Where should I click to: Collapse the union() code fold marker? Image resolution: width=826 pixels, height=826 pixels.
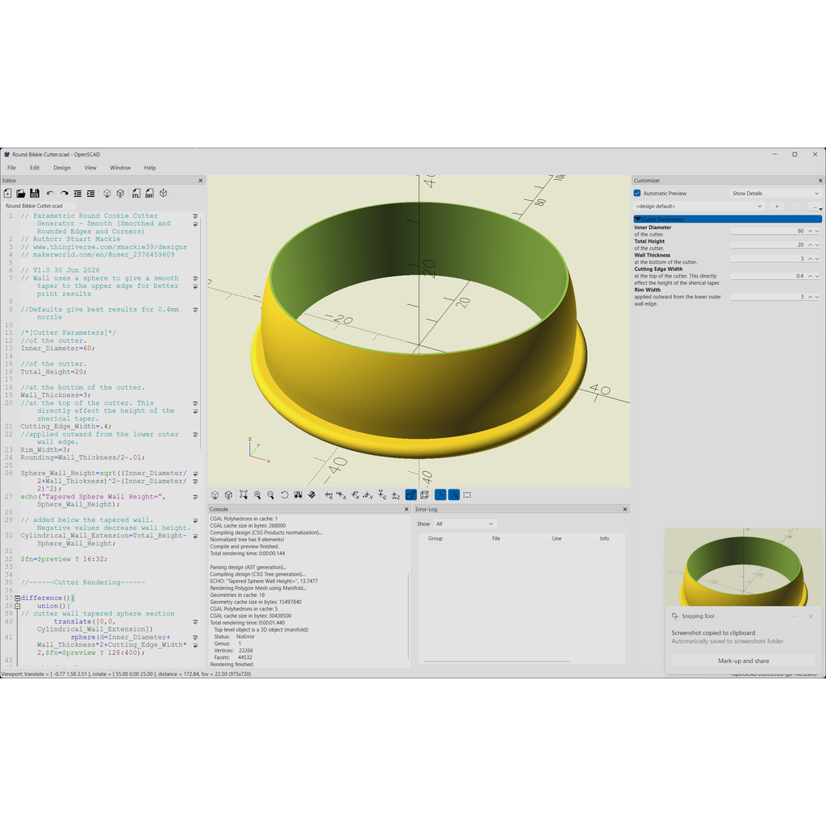tap(18, 607)
